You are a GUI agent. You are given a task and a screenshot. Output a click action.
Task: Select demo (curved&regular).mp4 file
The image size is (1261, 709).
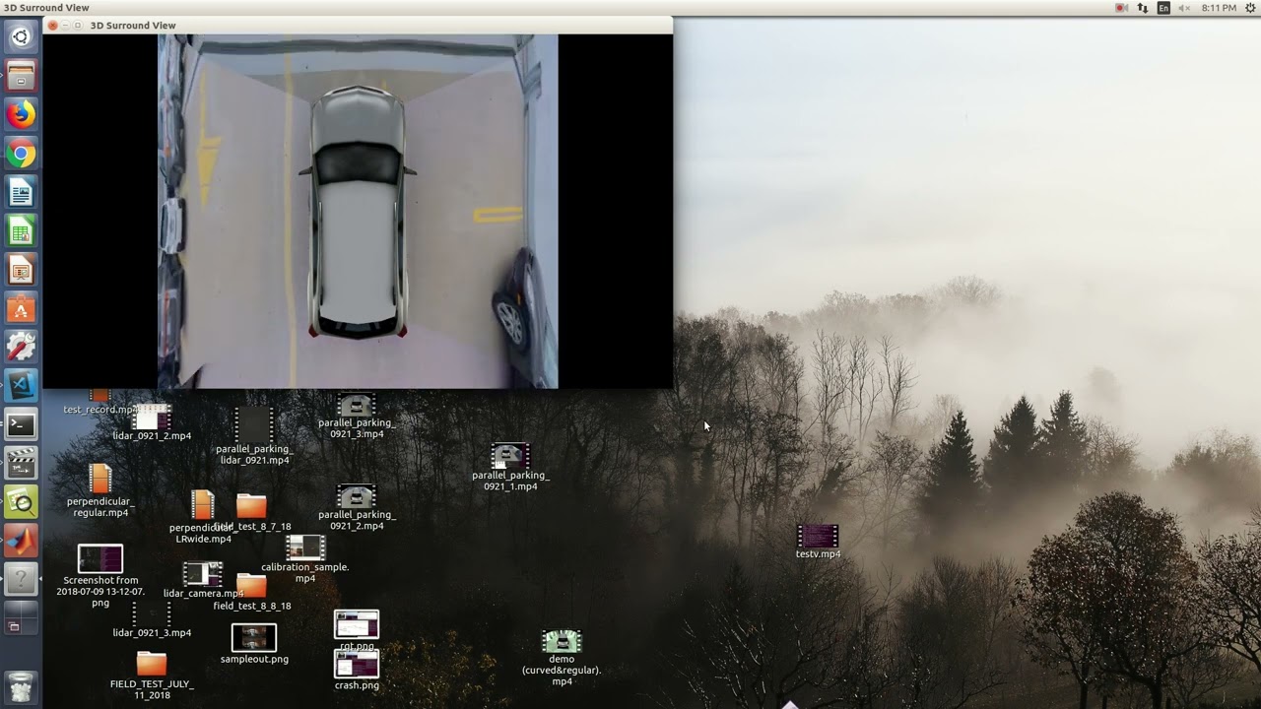tap(562, 659)
